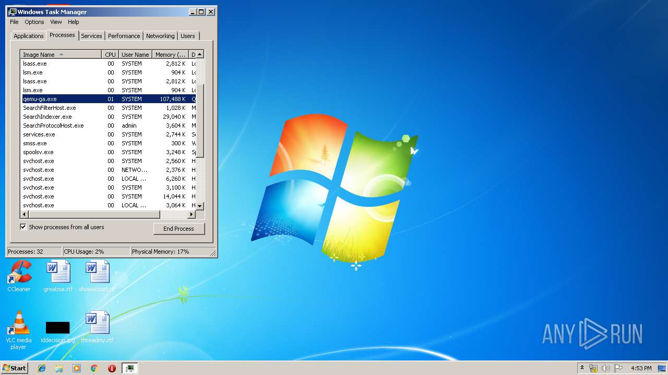Click CPU Usage: 2% status entry
The height and width of the screenshot is (375, 668).
click(96, 252)
